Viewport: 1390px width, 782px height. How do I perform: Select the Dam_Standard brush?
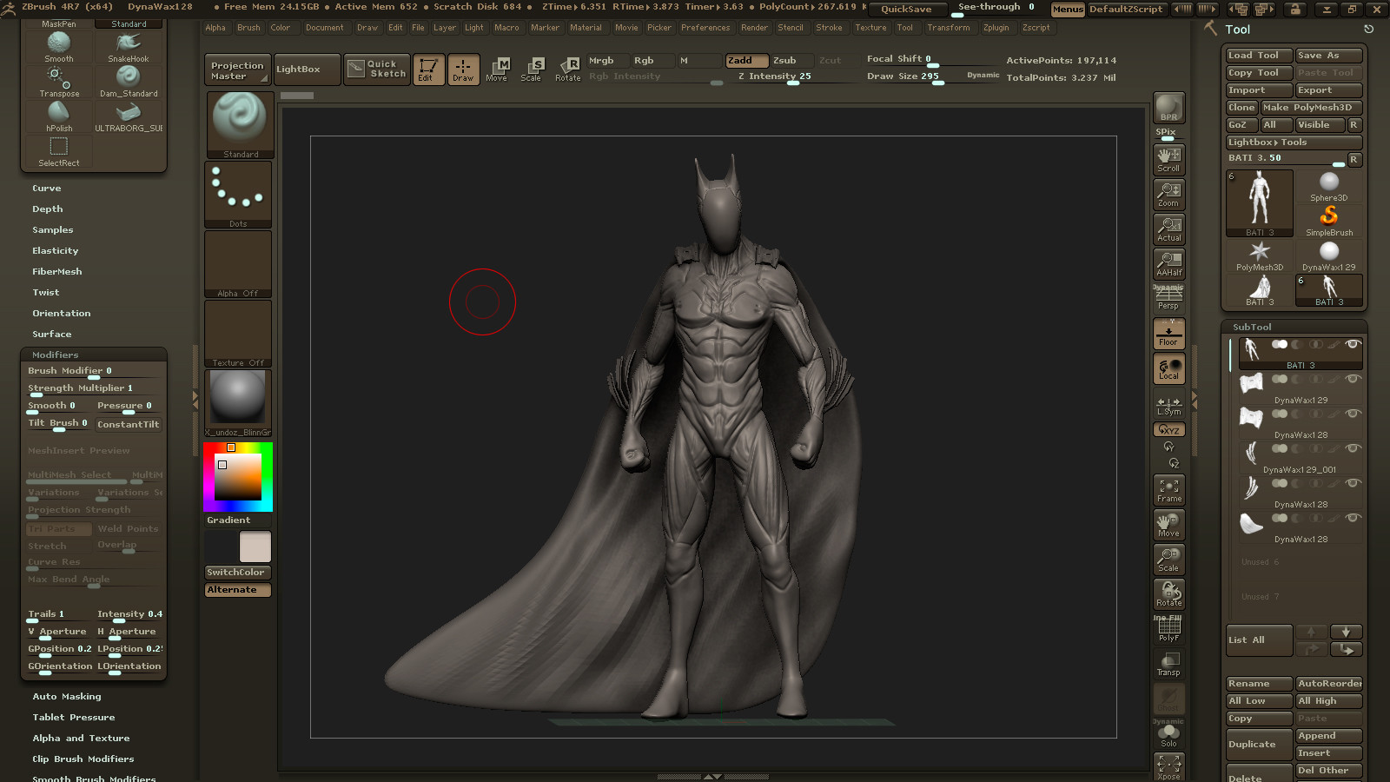pyautogui.click(x=129, y=81)
